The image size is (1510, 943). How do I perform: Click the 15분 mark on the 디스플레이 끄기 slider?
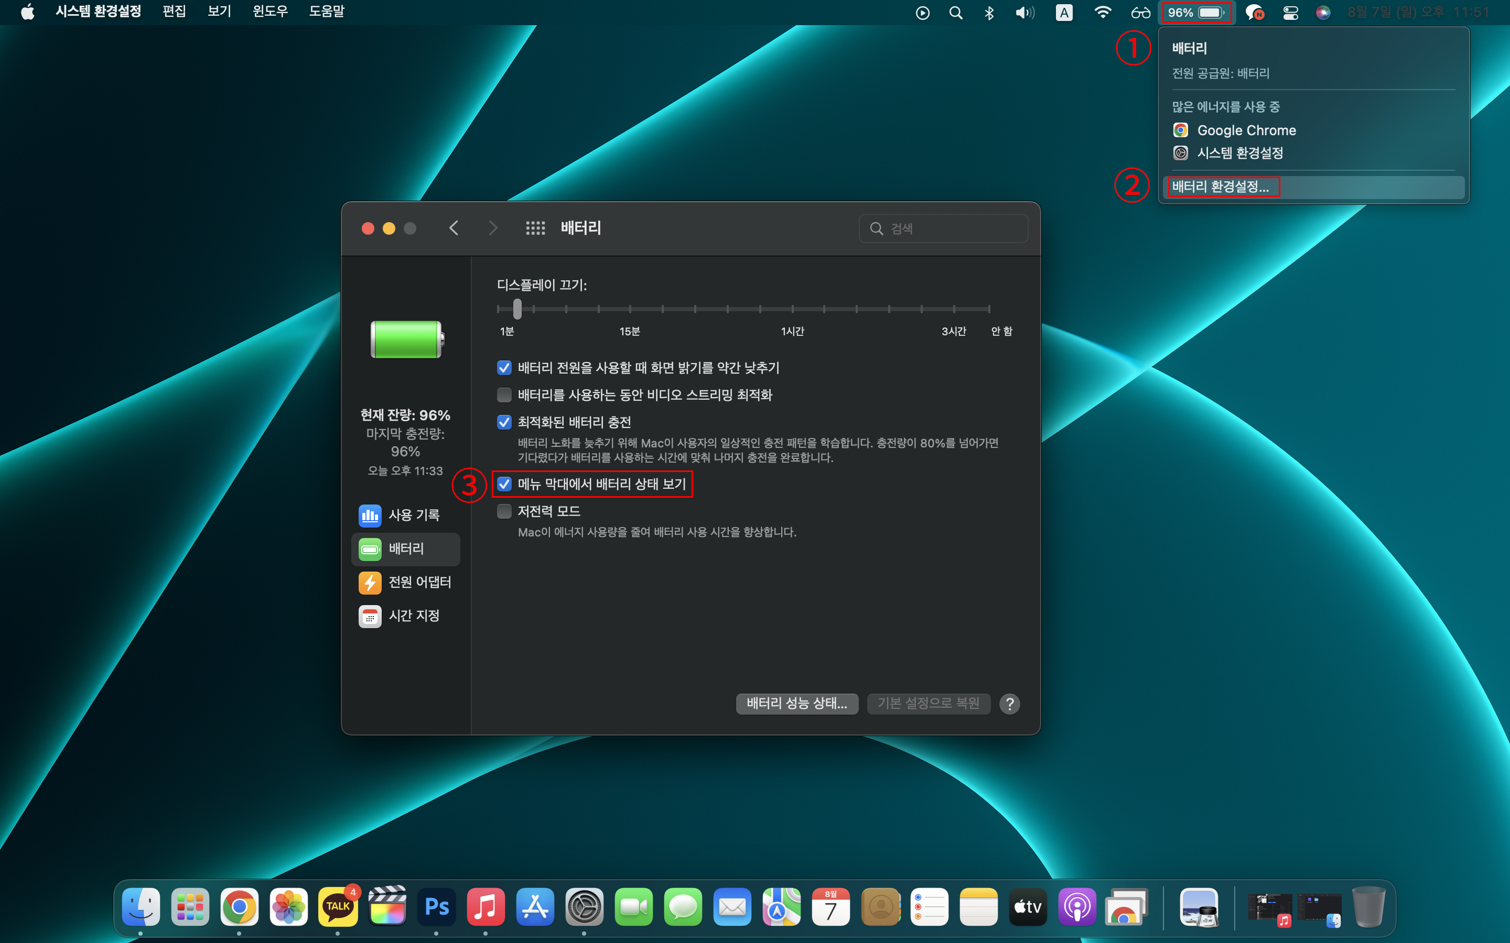click(630, 309)
